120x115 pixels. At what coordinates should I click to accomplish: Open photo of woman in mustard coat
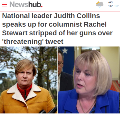(29, 80)
